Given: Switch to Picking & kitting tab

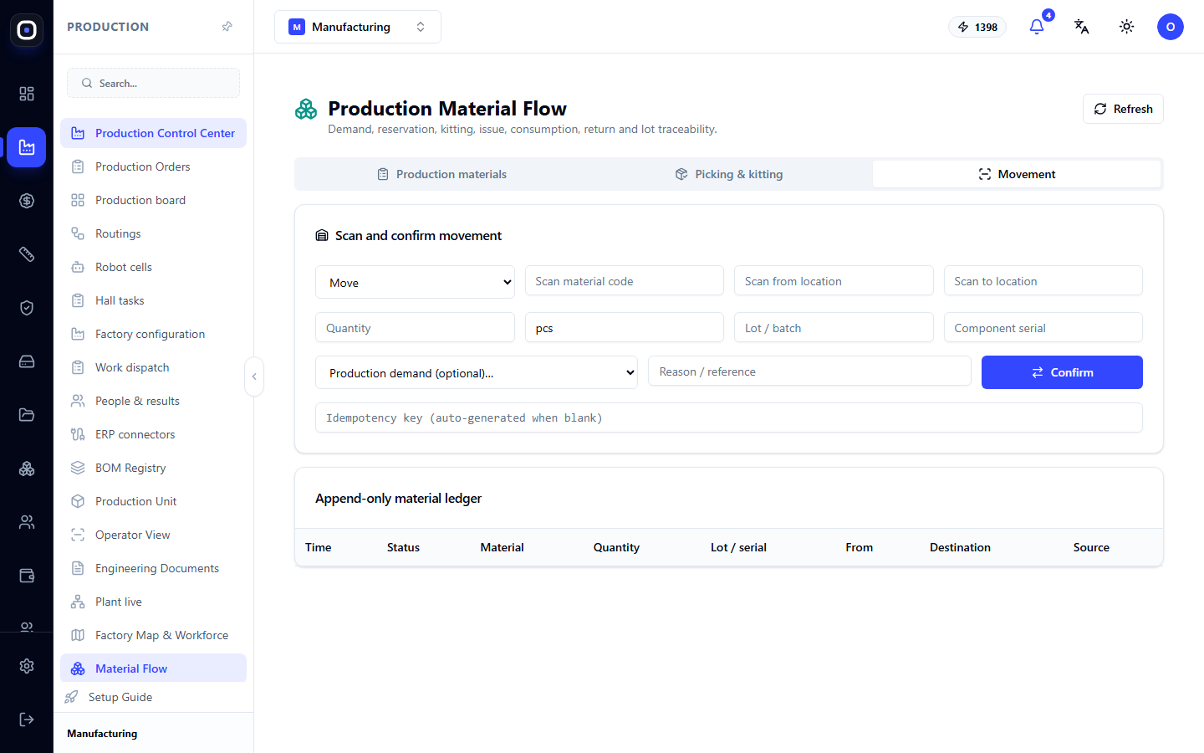Looking at the screenshot, I should pyautogui.click(x=729, y=174).
